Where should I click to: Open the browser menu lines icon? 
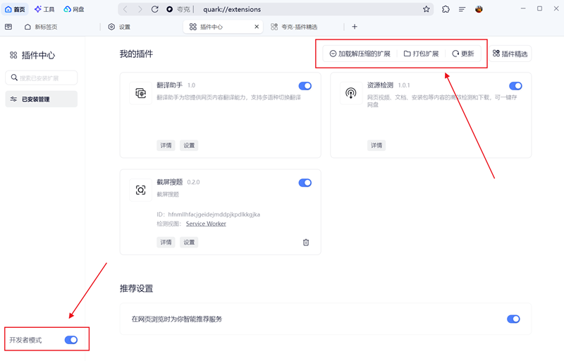462,9
